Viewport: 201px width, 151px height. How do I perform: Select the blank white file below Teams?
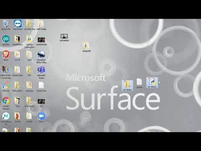[x=41, y=87]
